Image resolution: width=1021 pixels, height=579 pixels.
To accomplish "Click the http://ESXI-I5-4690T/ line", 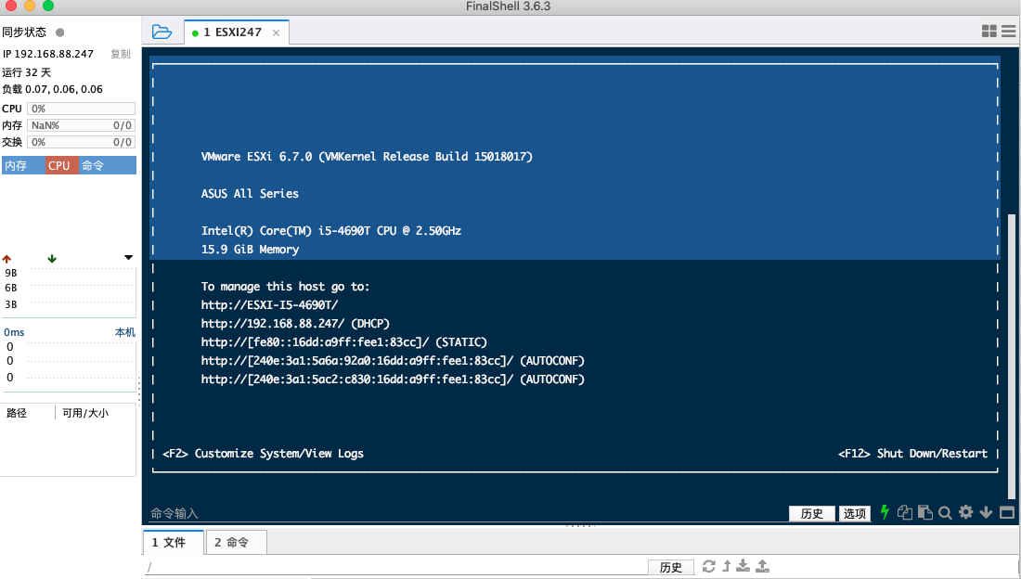I will tap(269, 304).
